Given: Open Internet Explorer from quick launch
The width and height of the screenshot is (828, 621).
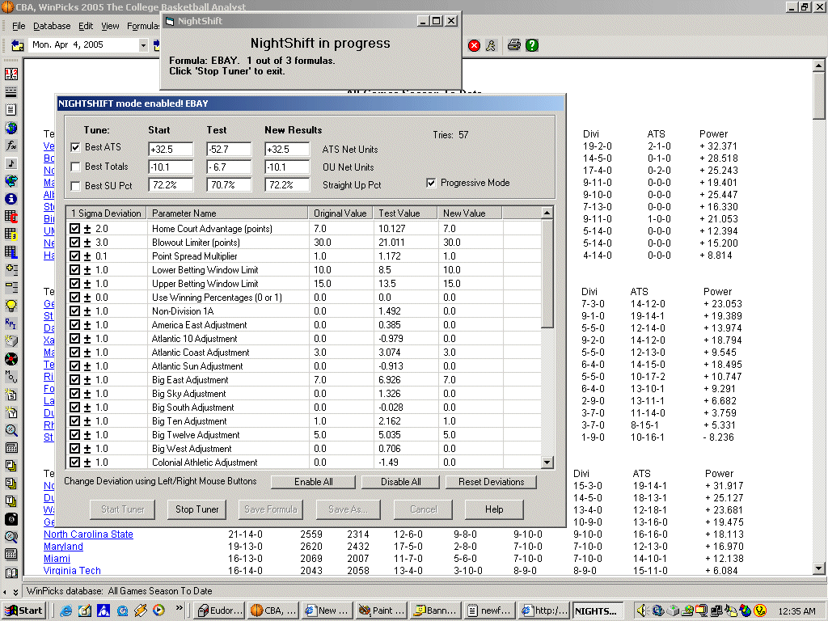Looking at the screenshot, I should (66, 610).
